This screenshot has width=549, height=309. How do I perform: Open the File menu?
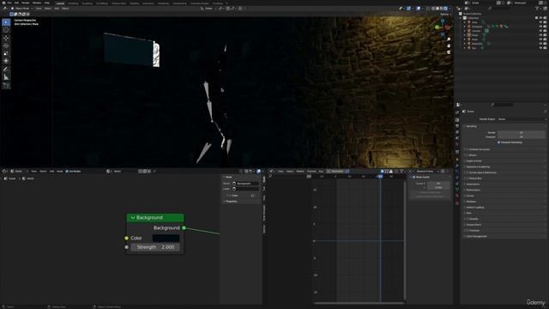pyautogui.click(x=9, y=3)
